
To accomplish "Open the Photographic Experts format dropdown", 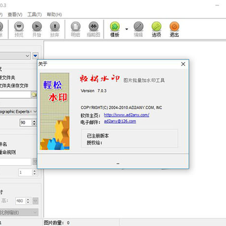I will tap(19, 112).
